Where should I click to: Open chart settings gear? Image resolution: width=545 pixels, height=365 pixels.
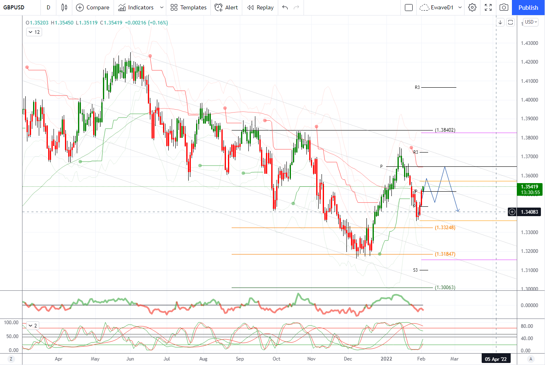tap(472, 7)
